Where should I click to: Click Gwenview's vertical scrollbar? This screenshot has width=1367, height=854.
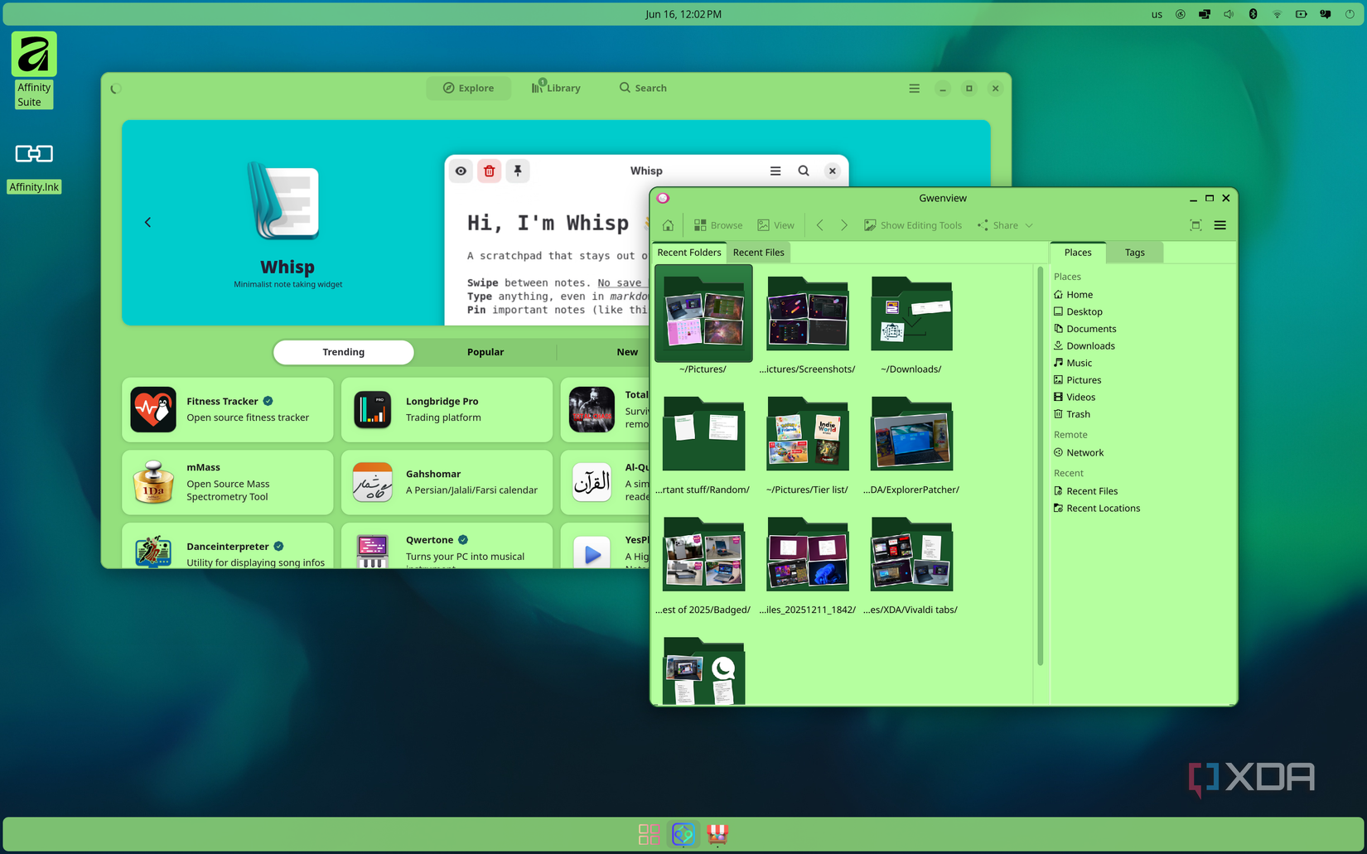[1040, 466]
